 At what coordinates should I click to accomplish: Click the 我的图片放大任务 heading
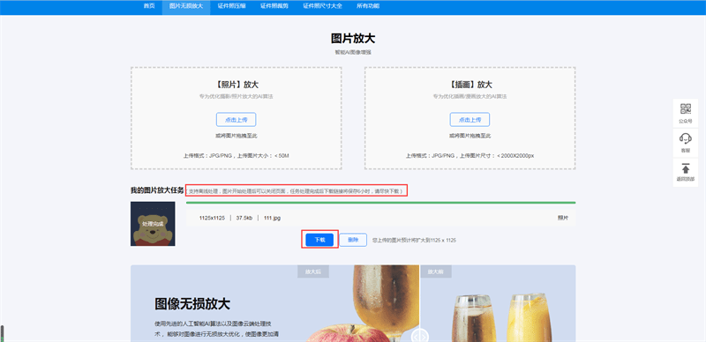157,190
